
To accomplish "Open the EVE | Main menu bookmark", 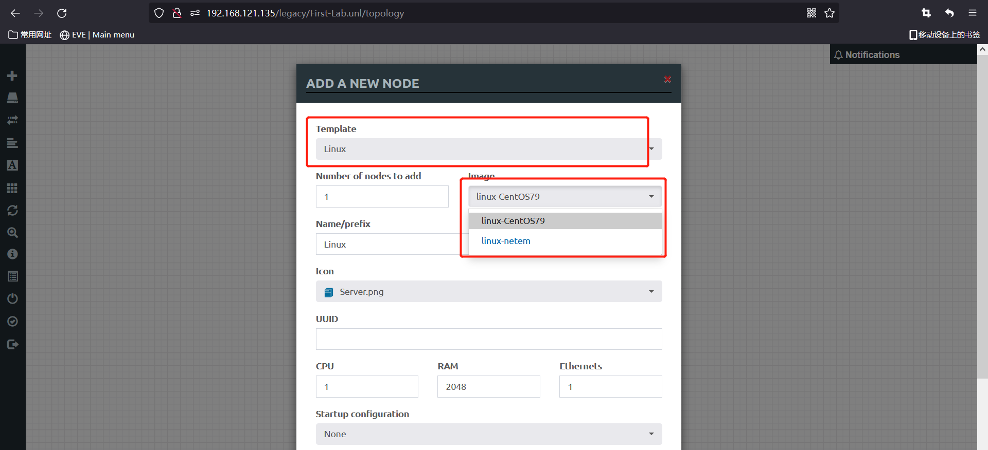I will [x=97, y=35].
